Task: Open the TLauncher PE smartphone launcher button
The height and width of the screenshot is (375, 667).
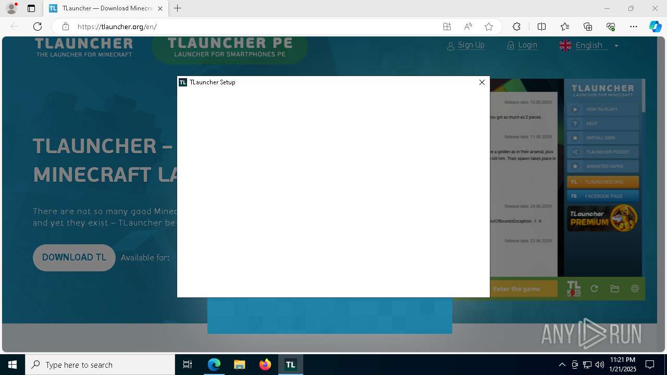Action: tap(230, 49)
